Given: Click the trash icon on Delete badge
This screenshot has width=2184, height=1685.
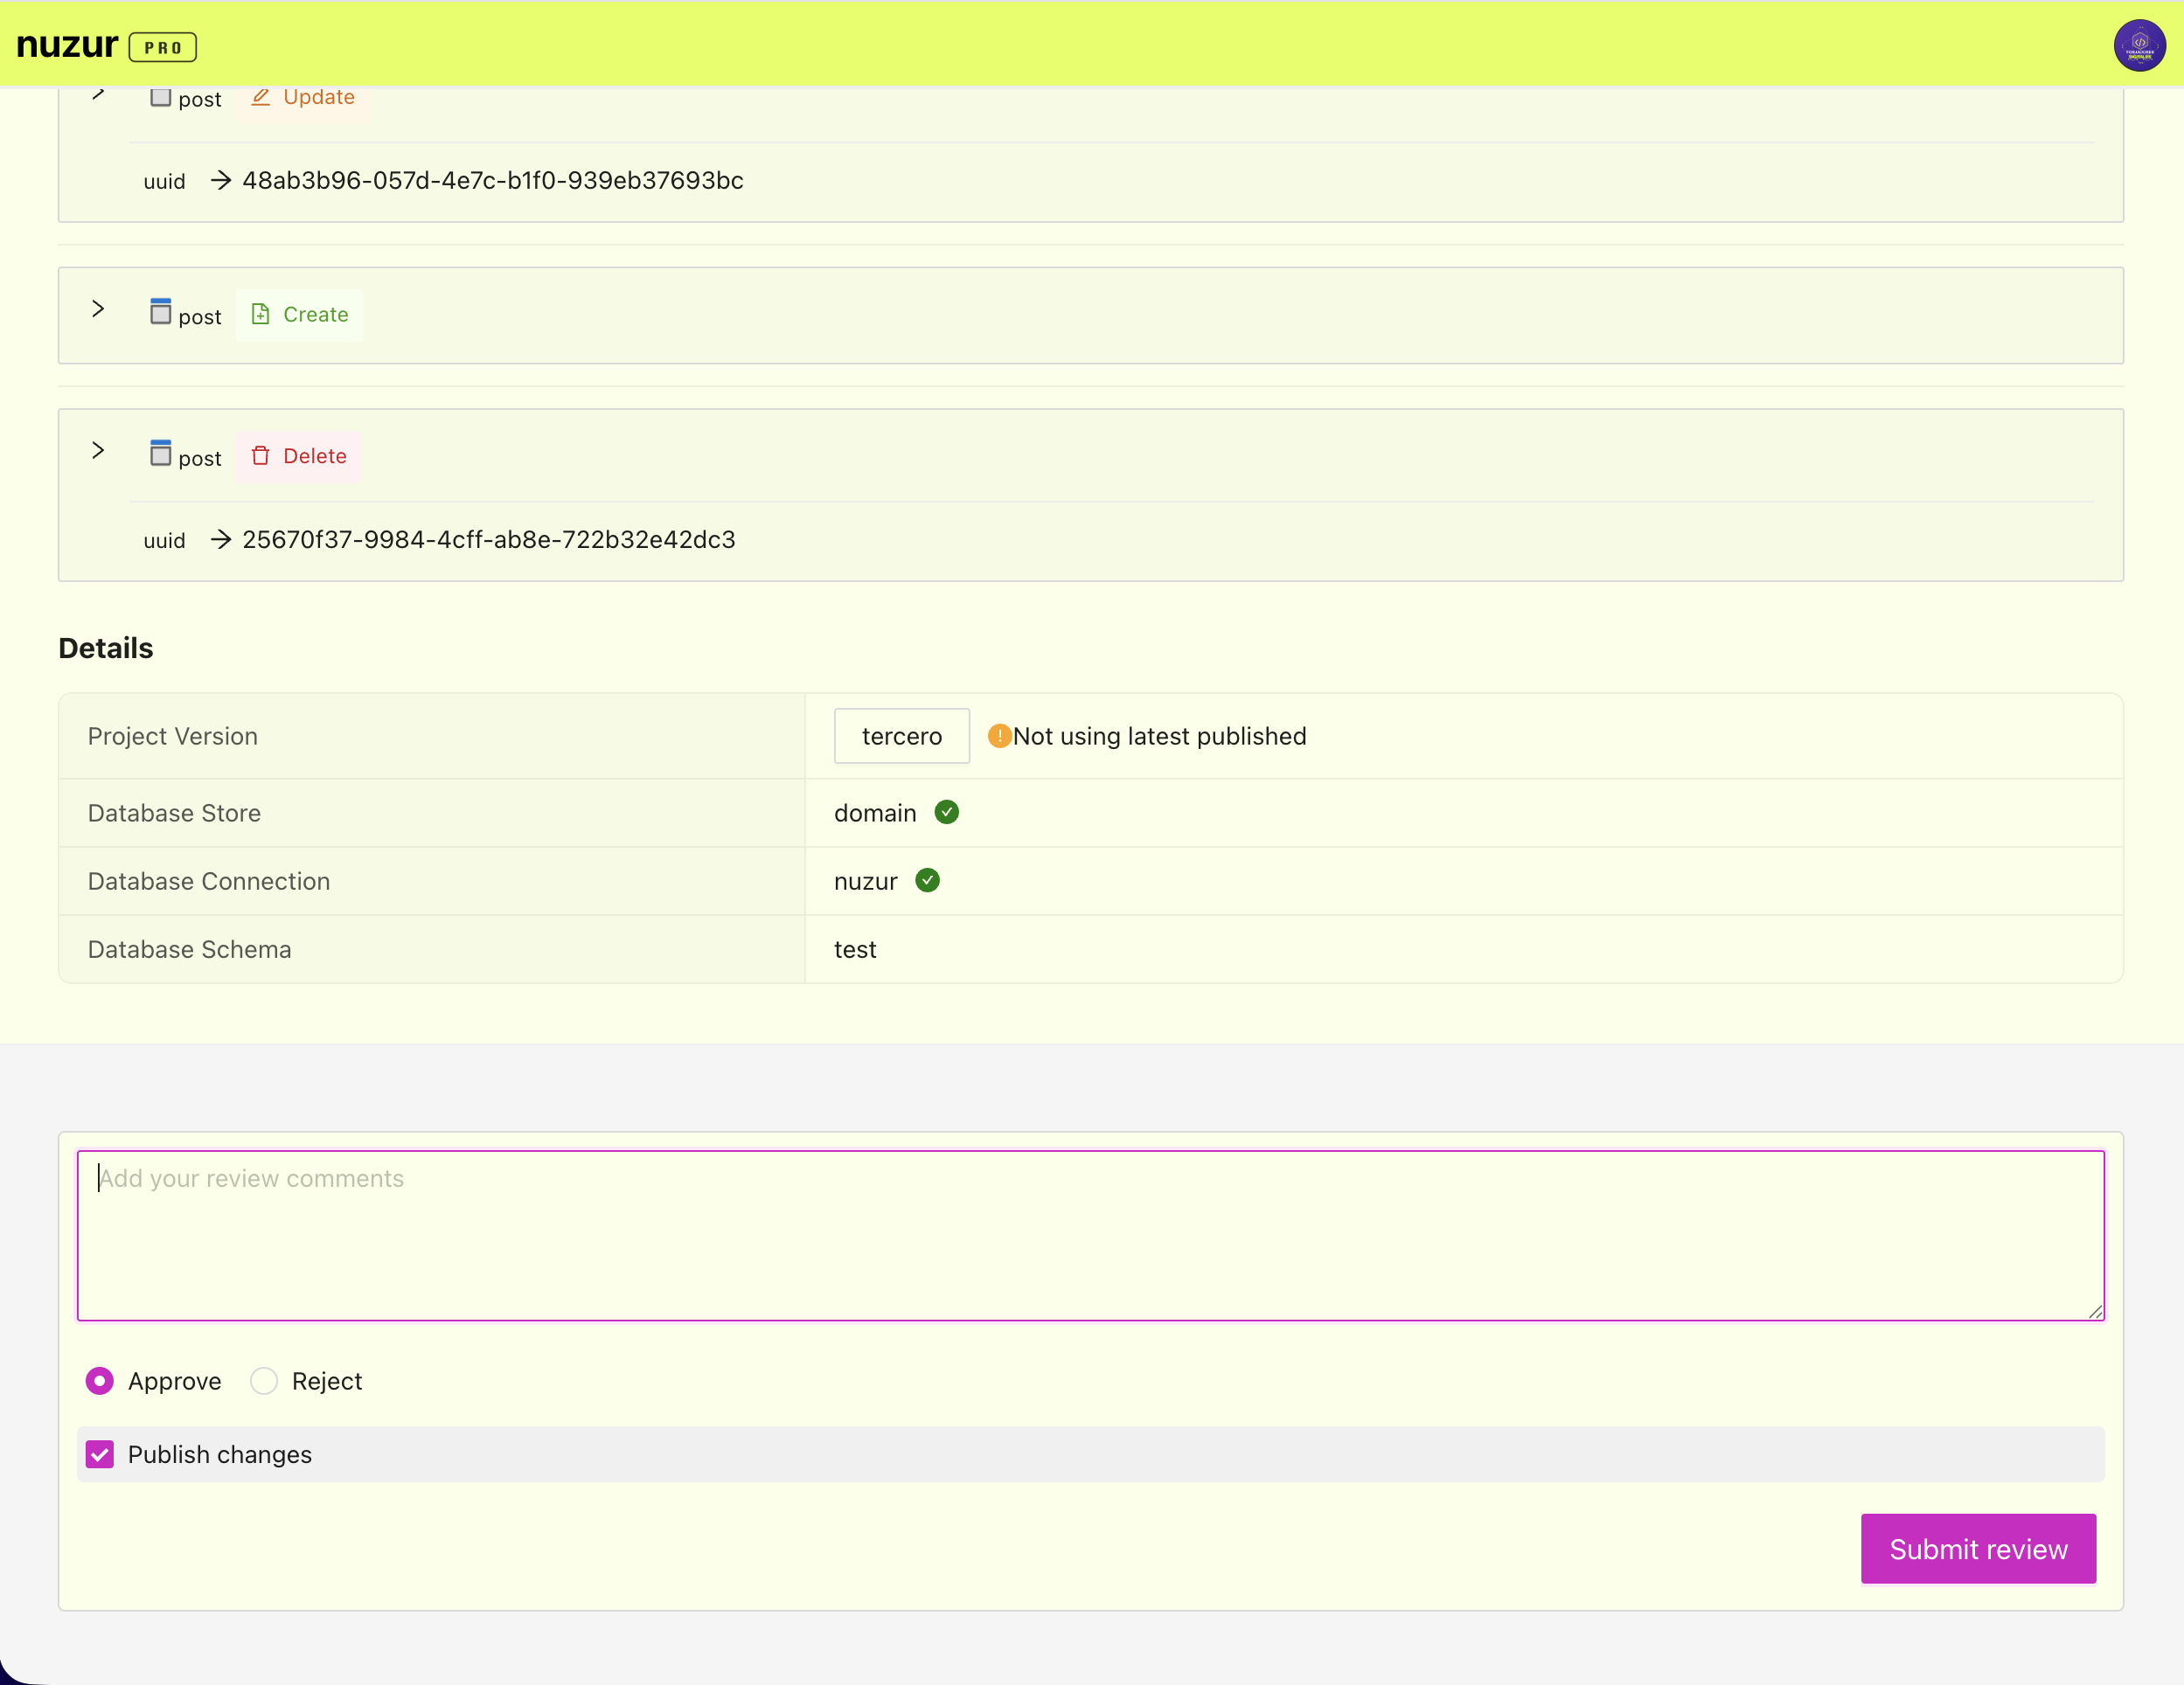Looking at the screenshot, I should (x=260, y=455).
